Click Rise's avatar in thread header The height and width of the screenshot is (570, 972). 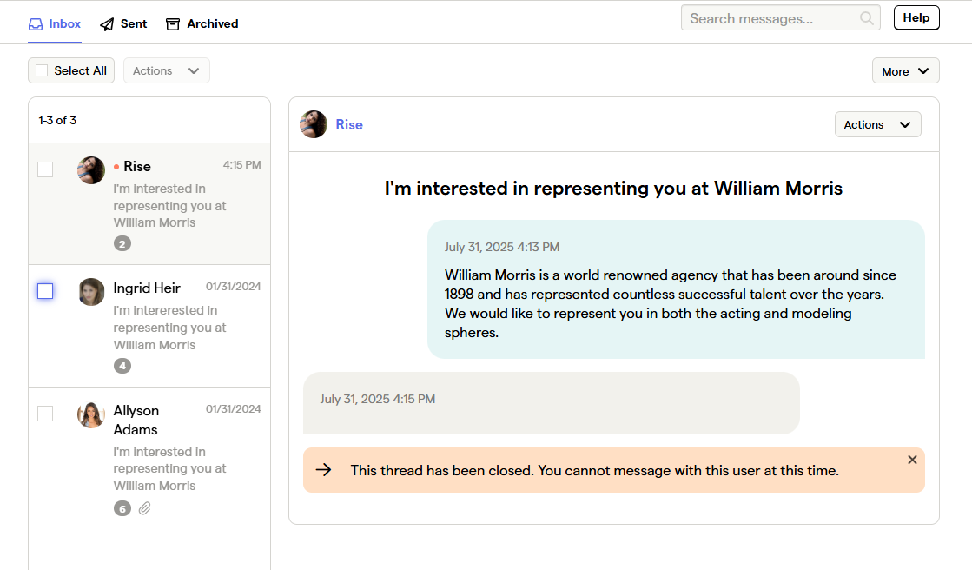tap(314, 124)
